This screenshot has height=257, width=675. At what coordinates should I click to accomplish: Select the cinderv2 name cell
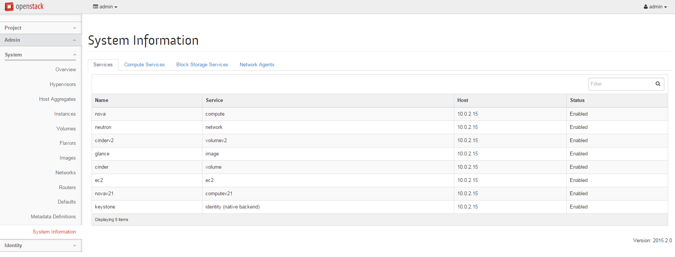147,140
